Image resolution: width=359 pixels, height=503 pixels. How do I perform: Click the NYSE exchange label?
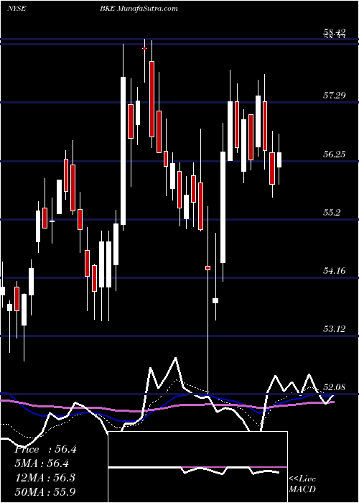coord(17,9)
